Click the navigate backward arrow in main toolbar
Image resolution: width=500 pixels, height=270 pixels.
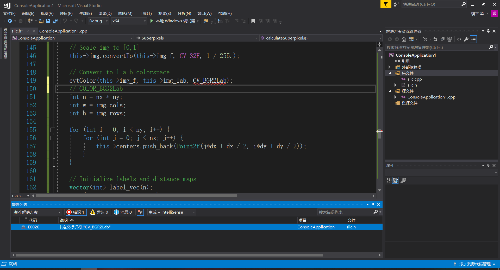(10, 21)
